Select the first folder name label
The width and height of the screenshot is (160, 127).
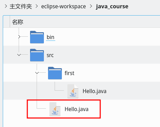click(69, 73)
